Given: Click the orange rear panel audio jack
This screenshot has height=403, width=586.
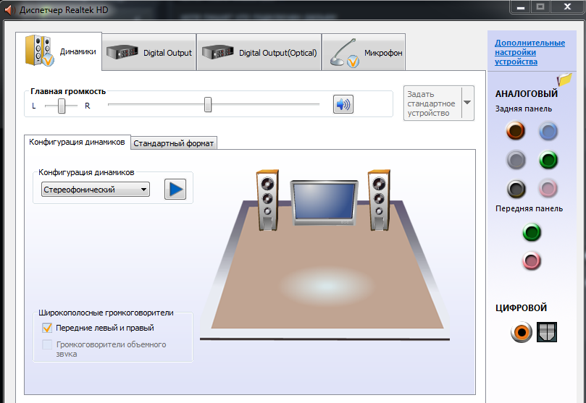Looking at the screenshot, I should click(x=516, y=131).
